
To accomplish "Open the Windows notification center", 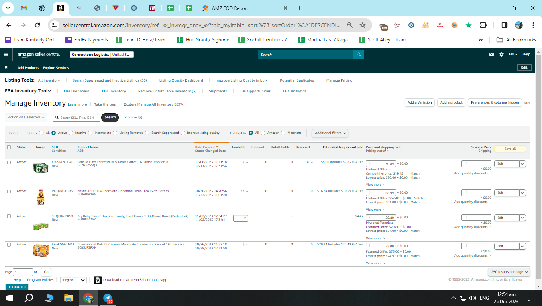I will point(529,298).
